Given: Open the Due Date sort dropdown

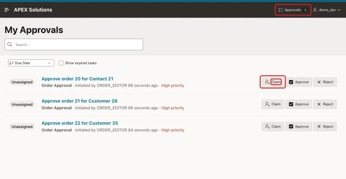Looking at the screenshot, I should point(31,63).
